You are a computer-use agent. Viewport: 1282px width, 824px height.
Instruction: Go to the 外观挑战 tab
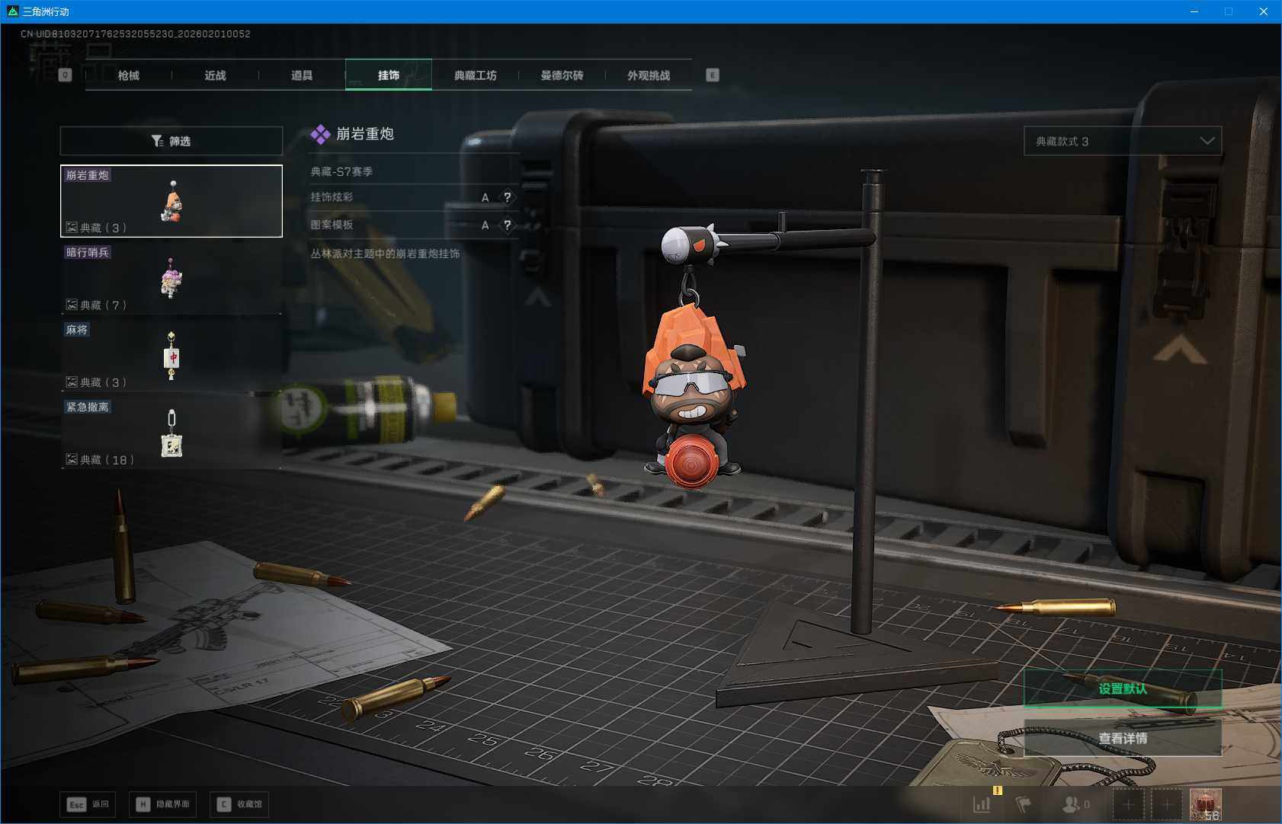click(649, 75)
